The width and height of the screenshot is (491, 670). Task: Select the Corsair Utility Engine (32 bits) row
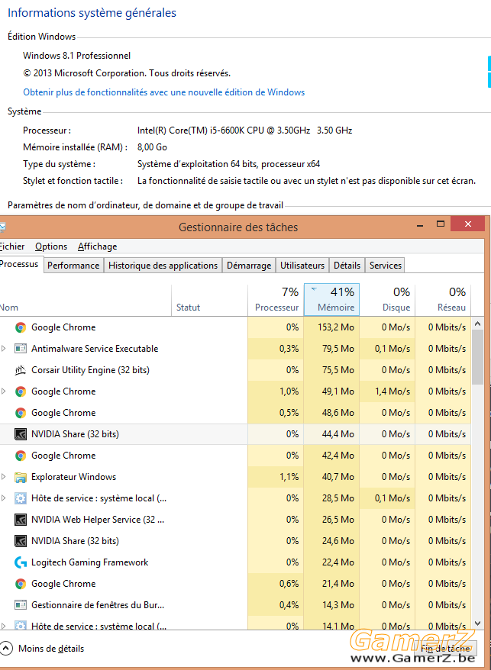tap(235, 370)
